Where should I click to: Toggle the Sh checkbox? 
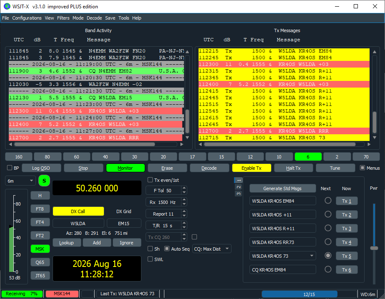click(150, 249)
